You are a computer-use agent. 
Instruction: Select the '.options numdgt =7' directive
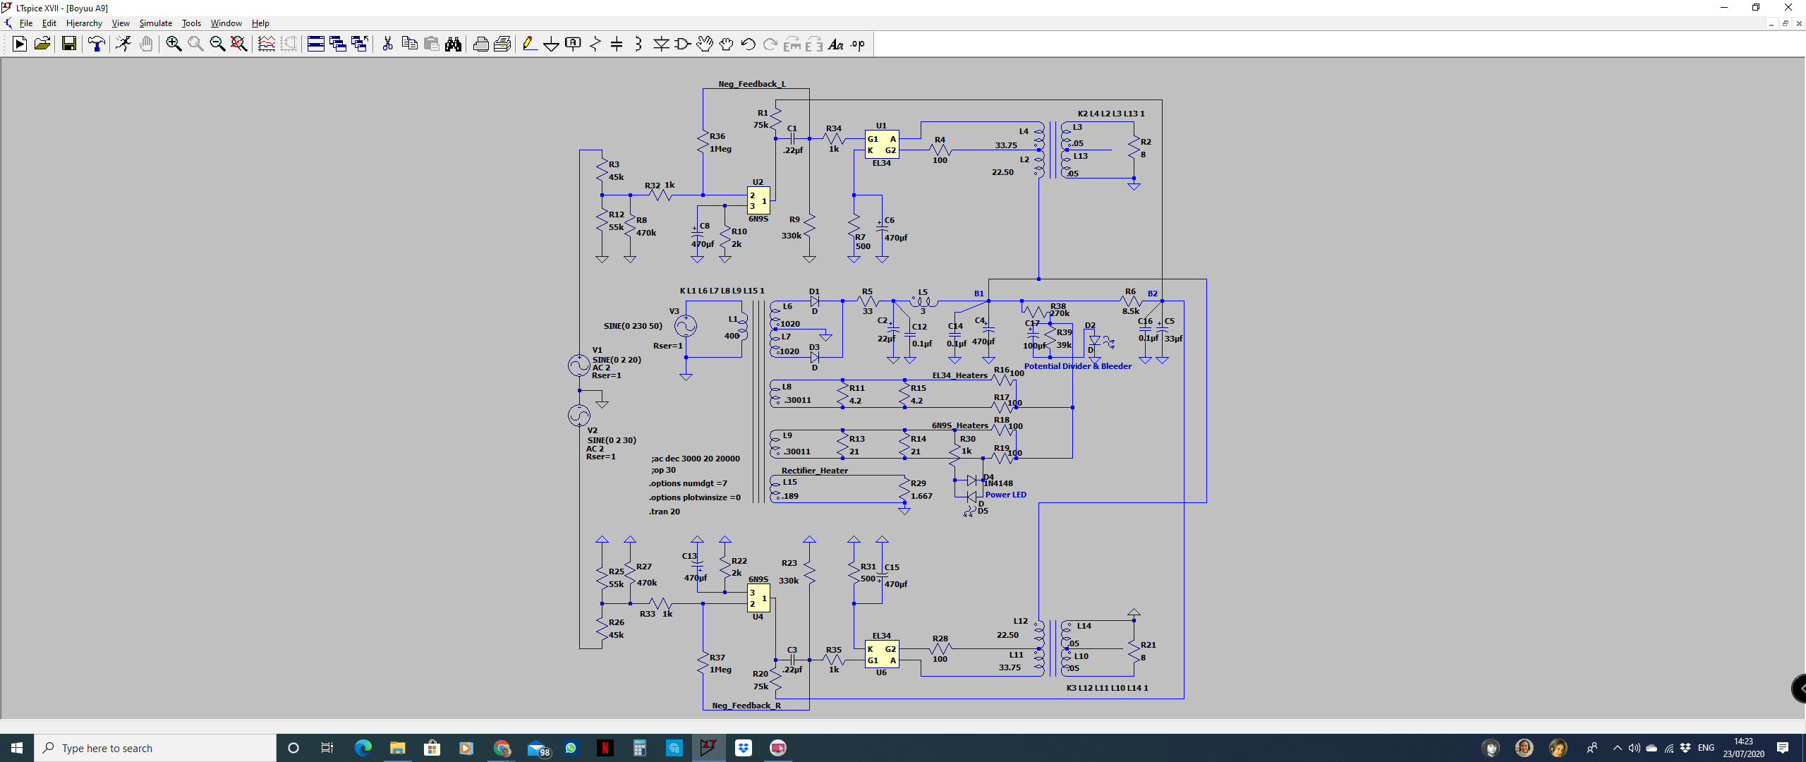tap(688, 483)
